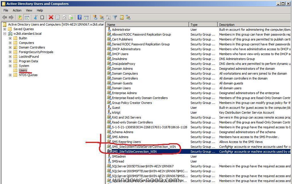Toggle the Show/Hide Console Tree icon
Viewport: 292px width, 184px height.
tap(27, 18)
